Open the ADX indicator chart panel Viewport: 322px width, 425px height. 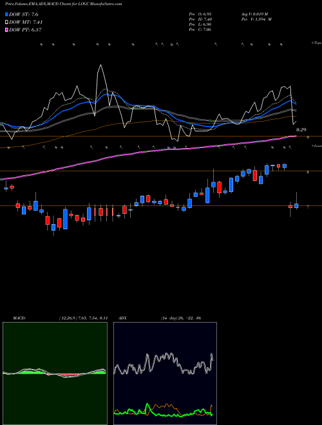tap(165, 373)
